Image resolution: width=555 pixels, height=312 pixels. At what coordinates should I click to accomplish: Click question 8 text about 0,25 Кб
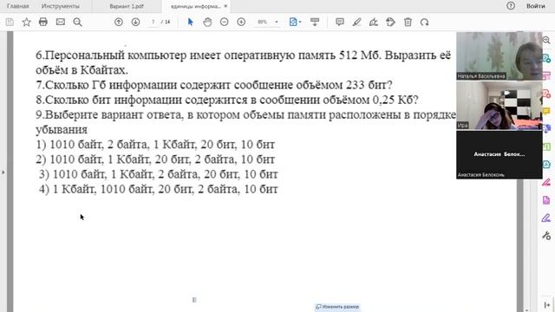point(227,101)
